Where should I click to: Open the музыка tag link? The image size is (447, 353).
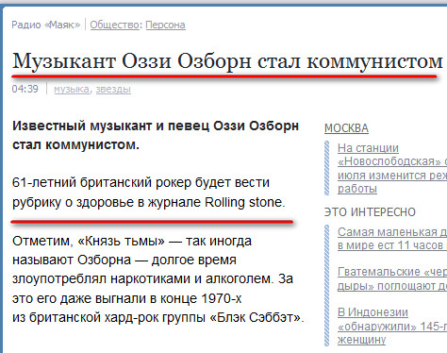72,90
